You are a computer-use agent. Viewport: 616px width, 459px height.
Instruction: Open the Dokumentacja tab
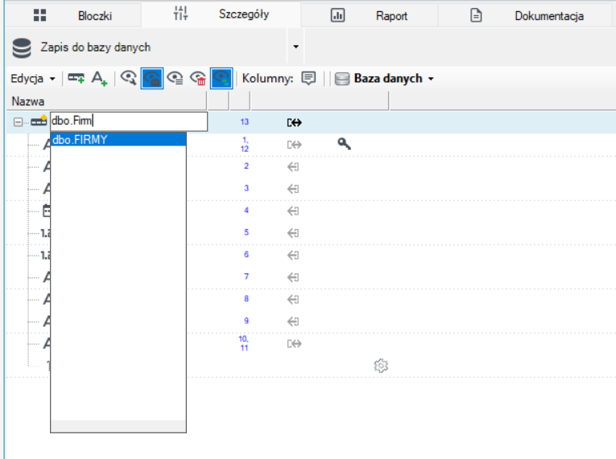pyautogui.click(x=527, y=16)
